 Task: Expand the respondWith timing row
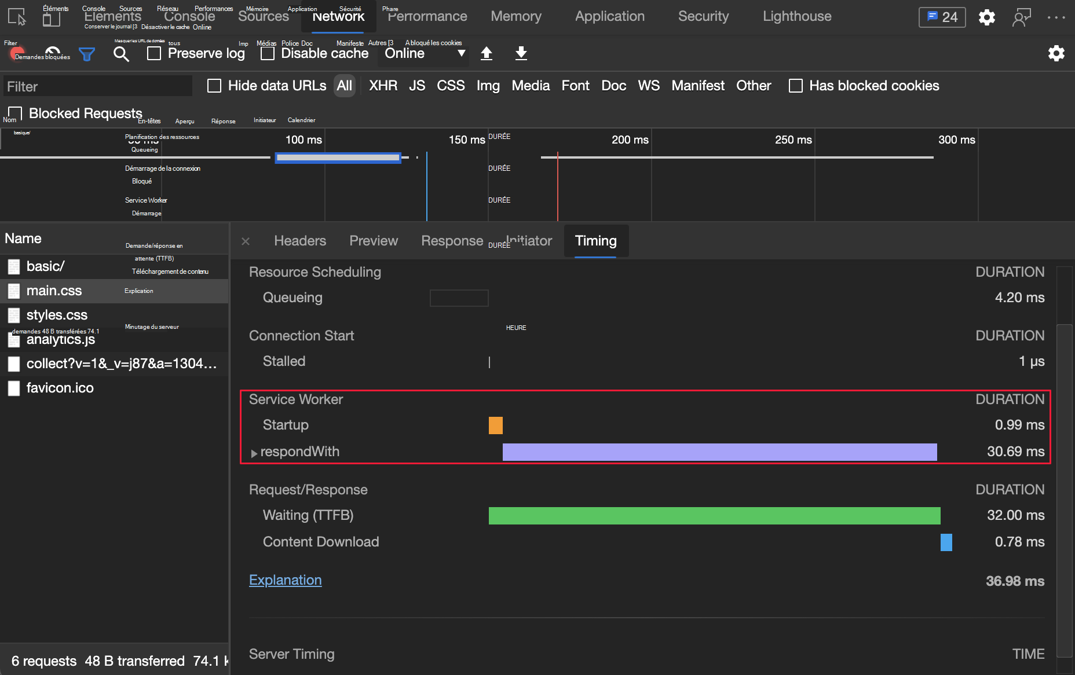[x=254, y=453]
